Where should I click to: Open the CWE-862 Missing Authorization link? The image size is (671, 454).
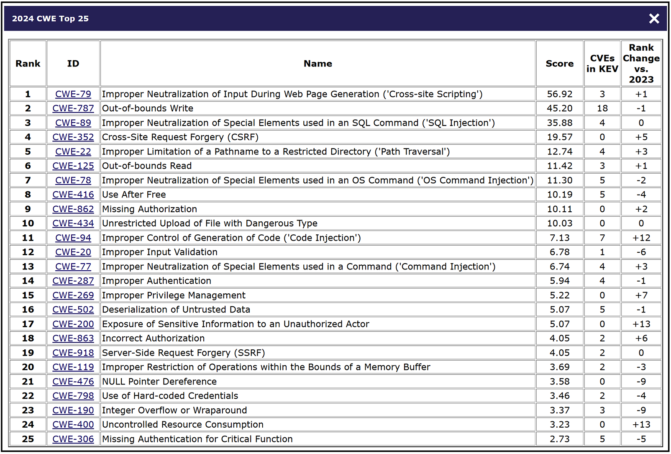(x=73, y=209)
